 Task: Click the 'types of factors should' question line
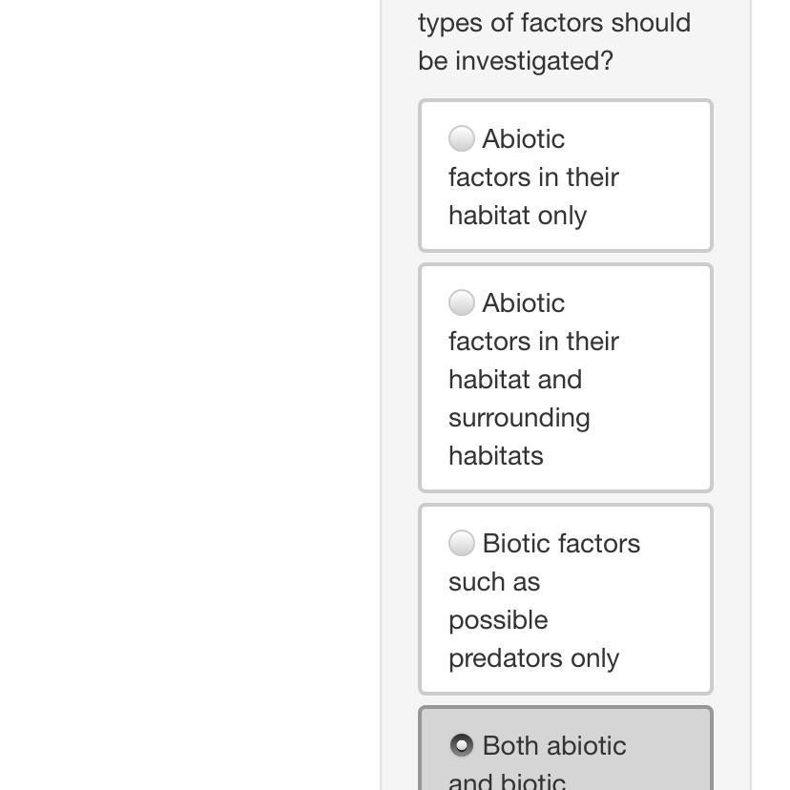[x=554, y=23]
